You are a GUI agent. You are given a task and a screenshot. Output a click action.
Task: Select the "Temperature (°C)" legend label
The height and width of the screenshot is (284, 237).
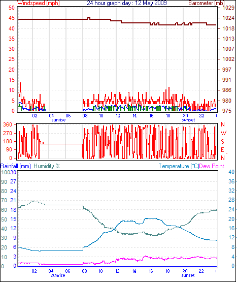point(179,166)
